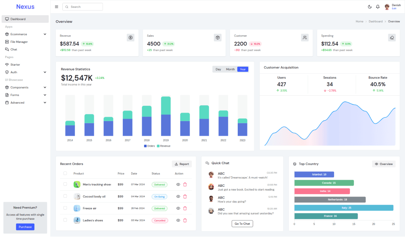Click the Italy: 25 blue bar
Image resolution: width=405 pixels, height=237 pixels.
coord(343,208)
